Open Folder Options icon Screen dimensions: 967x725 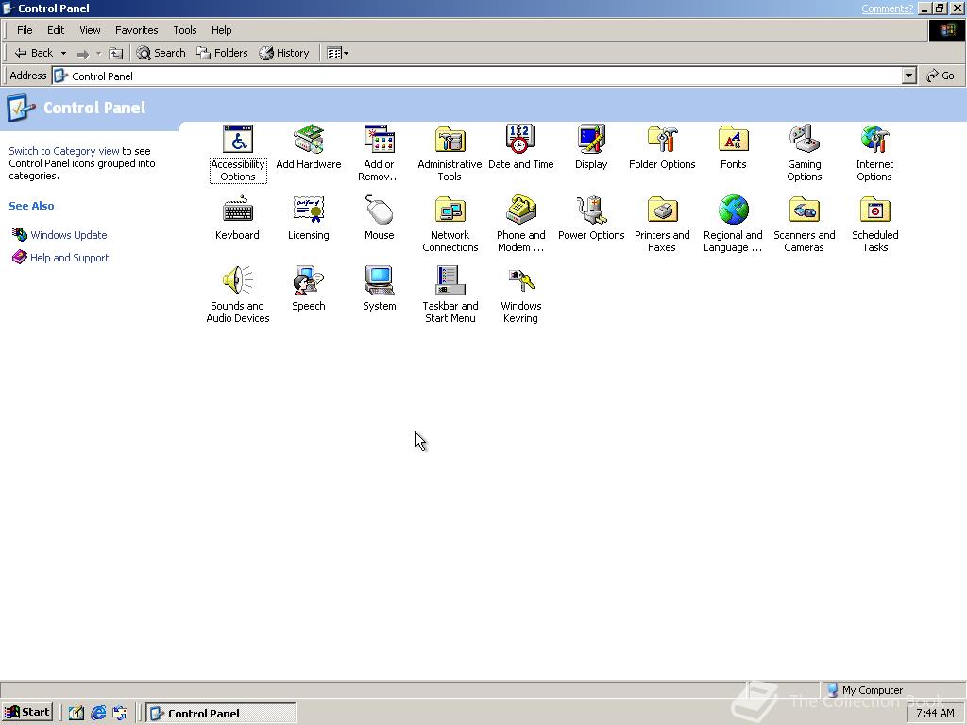tap(662, 147)
